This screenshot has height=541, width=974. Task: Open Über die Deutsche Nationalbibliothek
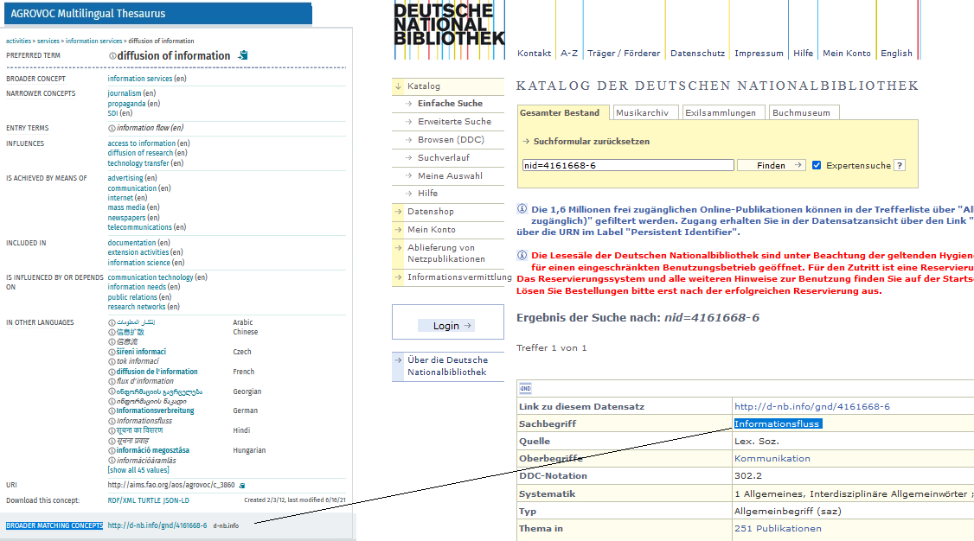[x=447, y=366]
